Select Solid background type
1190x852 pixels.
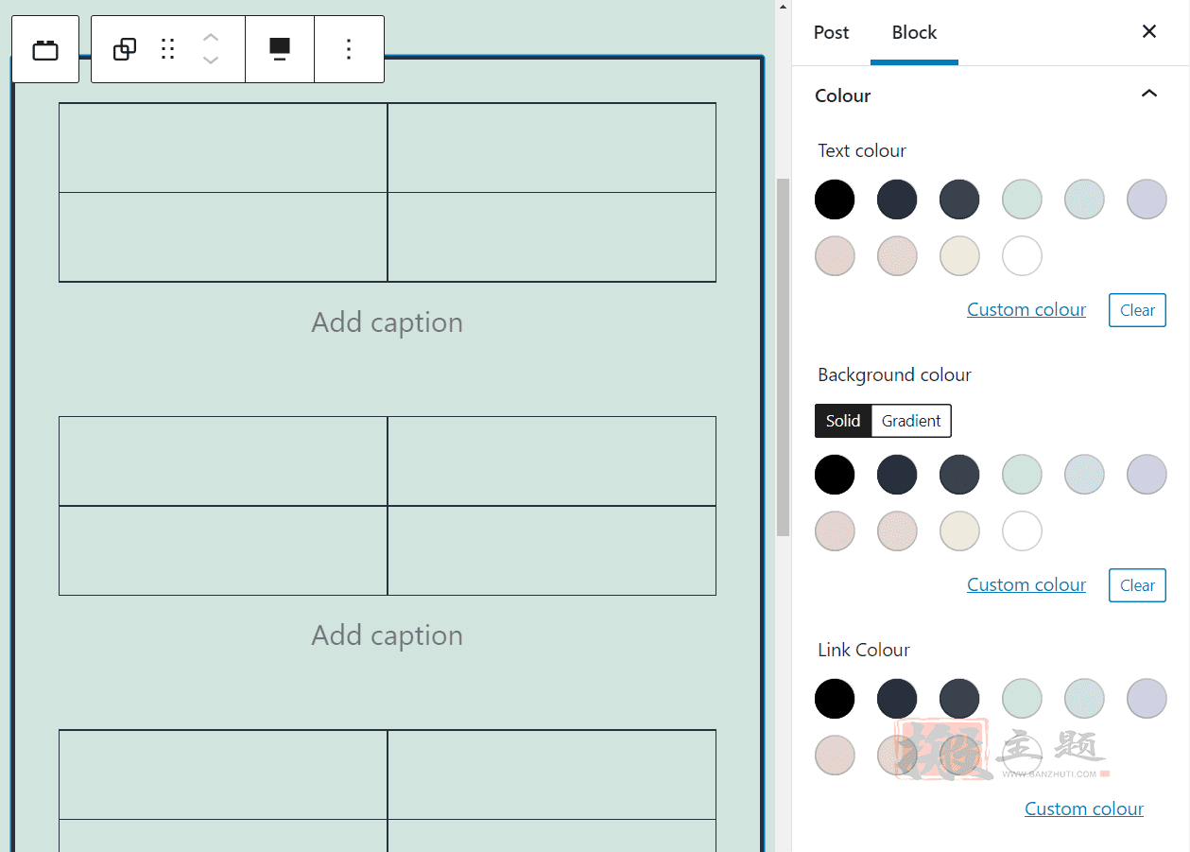tap(843, 421)
